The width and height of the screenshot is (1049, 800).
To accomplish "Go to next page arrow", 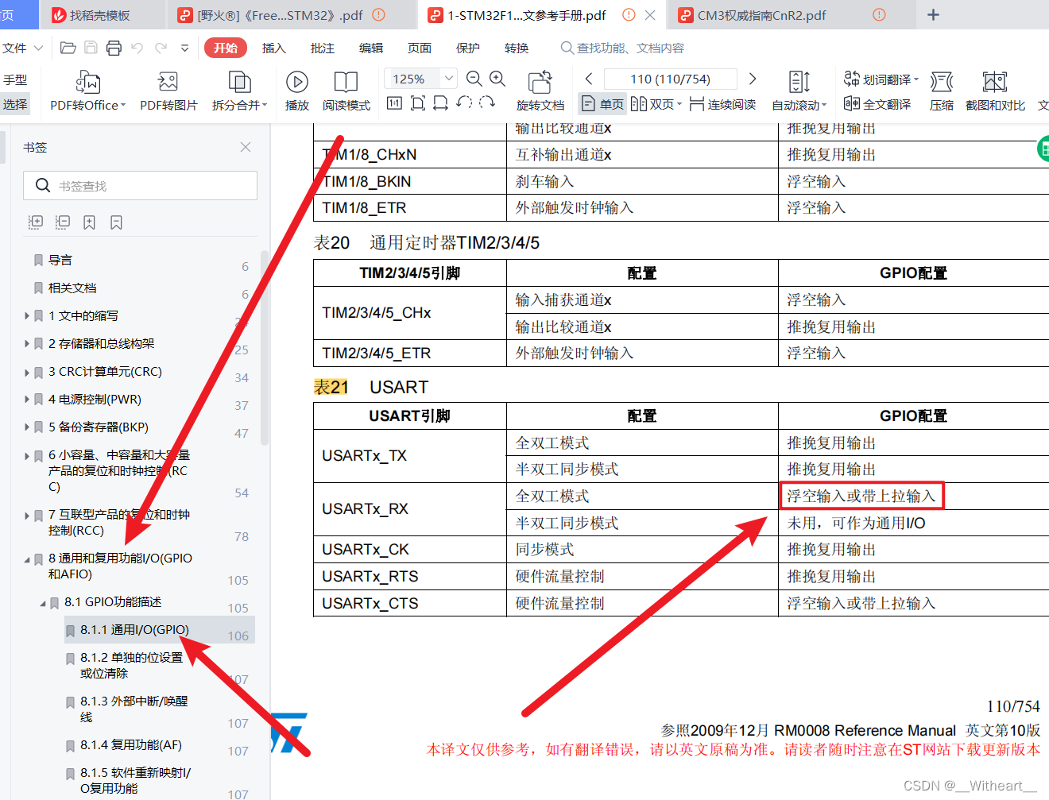I will pos(753,79).
